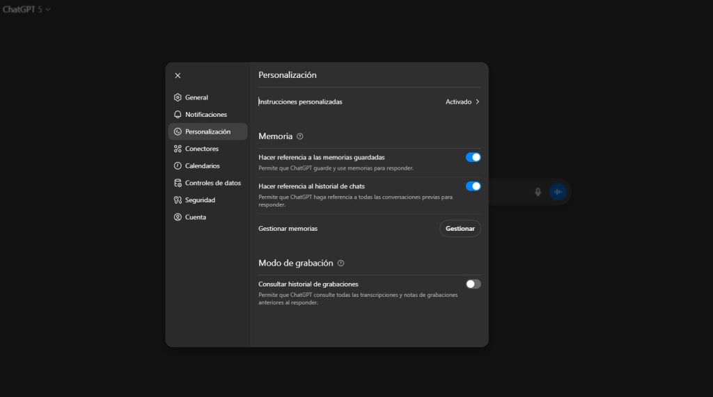The image size is (713, 397).
Task: Click the Personalización sidebar icon
Action: 178,131
